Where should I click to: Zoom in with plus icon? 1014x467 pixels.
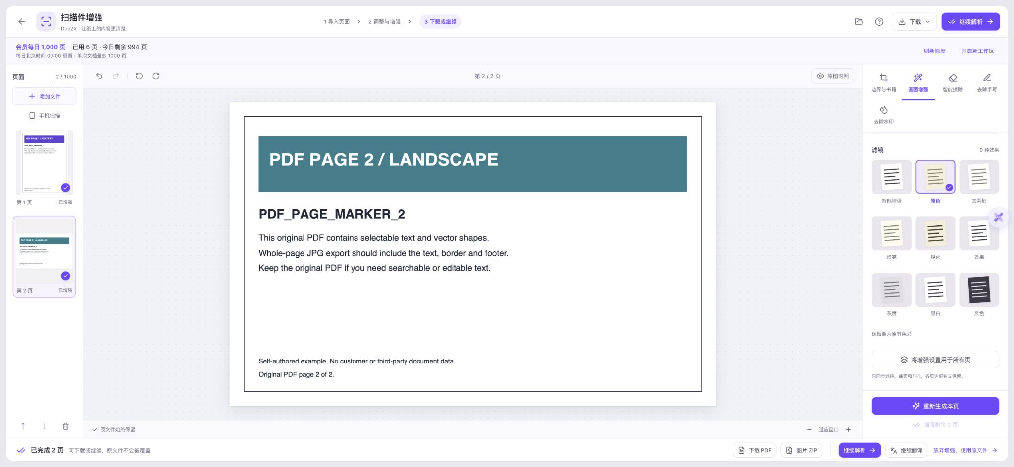pos(848,429)
